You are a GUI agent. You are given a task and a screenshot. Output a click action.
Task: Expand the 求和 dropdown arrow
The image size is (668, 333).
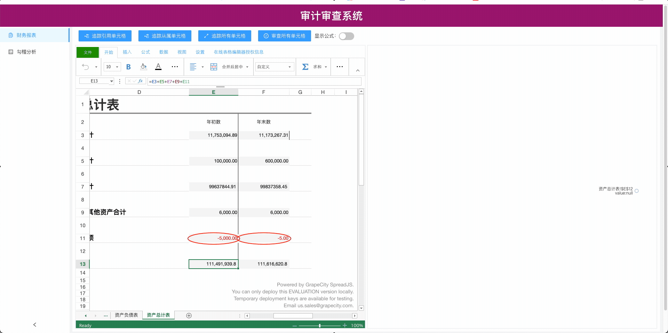pos(326,67)
